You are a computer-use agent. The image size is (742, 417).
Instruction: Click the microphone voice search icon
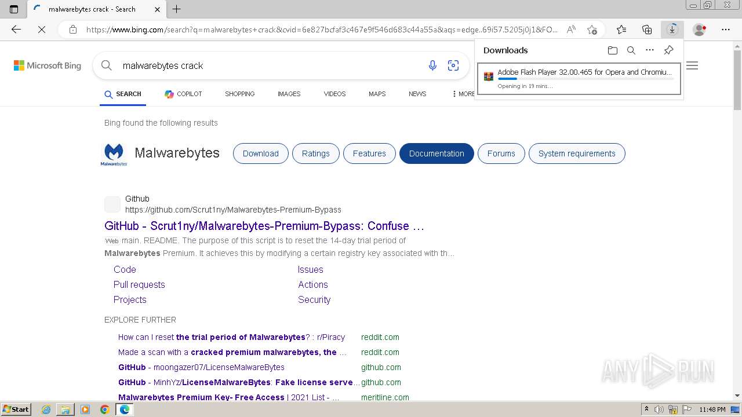click(x=432, y=65)
